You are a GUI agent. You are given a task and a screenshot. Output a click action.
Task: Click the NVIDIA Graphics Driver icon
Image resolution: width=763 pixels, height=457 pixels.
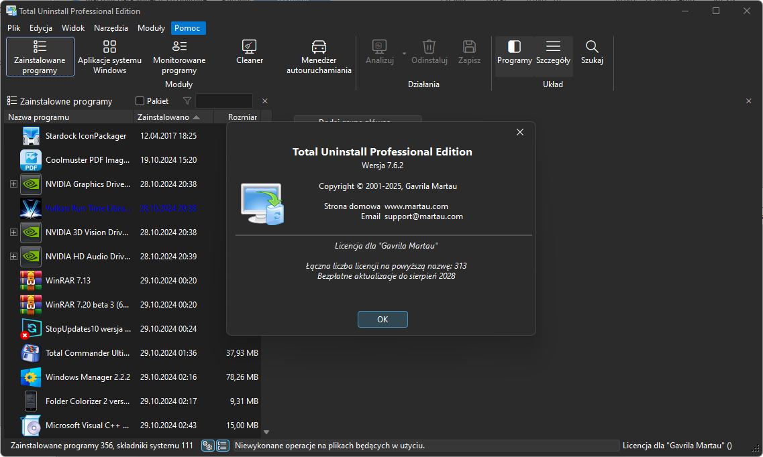(x=31, y=184)
